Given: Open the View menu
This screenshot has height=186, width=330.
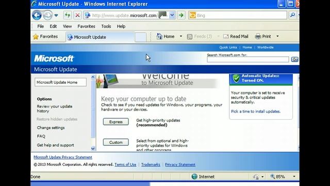Looking at the screenshot, I should (x=67, y=26).
